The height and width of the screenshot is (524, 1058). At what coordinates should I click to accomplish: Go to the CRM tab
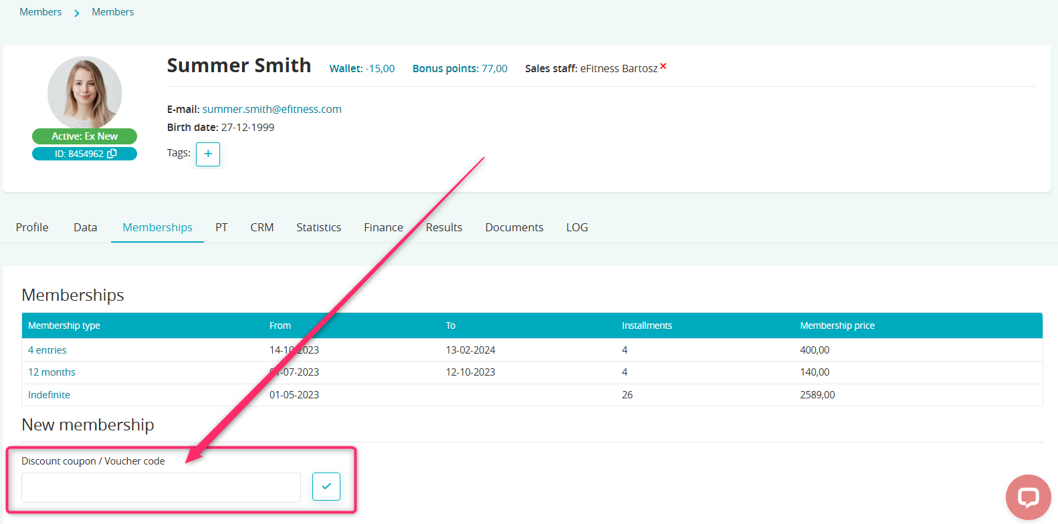(x=261, y=227)
